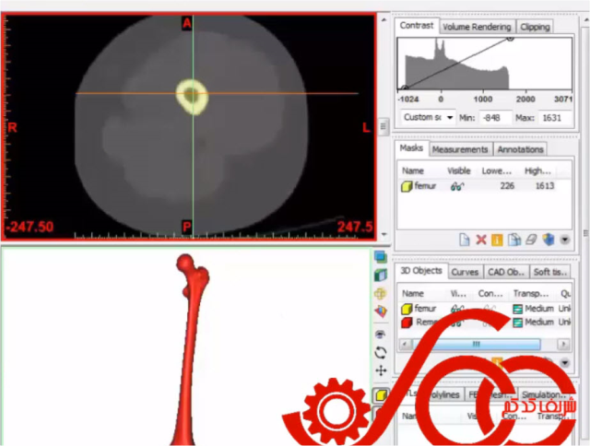Open mask properties via orange info icon
This screenshot has height=446, width=590.
[497, 240]
